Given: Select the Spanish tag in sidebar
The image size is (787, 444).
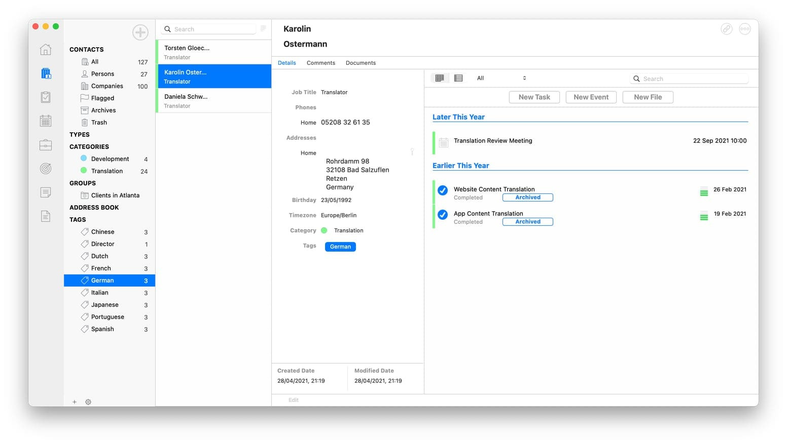Looking at the screenshot, I should 110,329.
